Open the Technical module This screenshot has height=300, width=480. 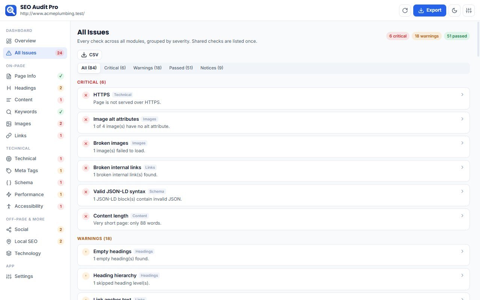(35, 159)
